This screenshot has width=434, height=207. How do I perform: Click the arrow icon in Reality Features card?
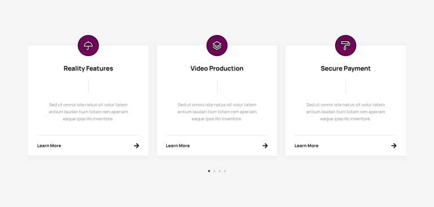[x=136, y=146]
